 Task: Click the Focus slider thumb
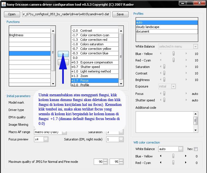164,93
